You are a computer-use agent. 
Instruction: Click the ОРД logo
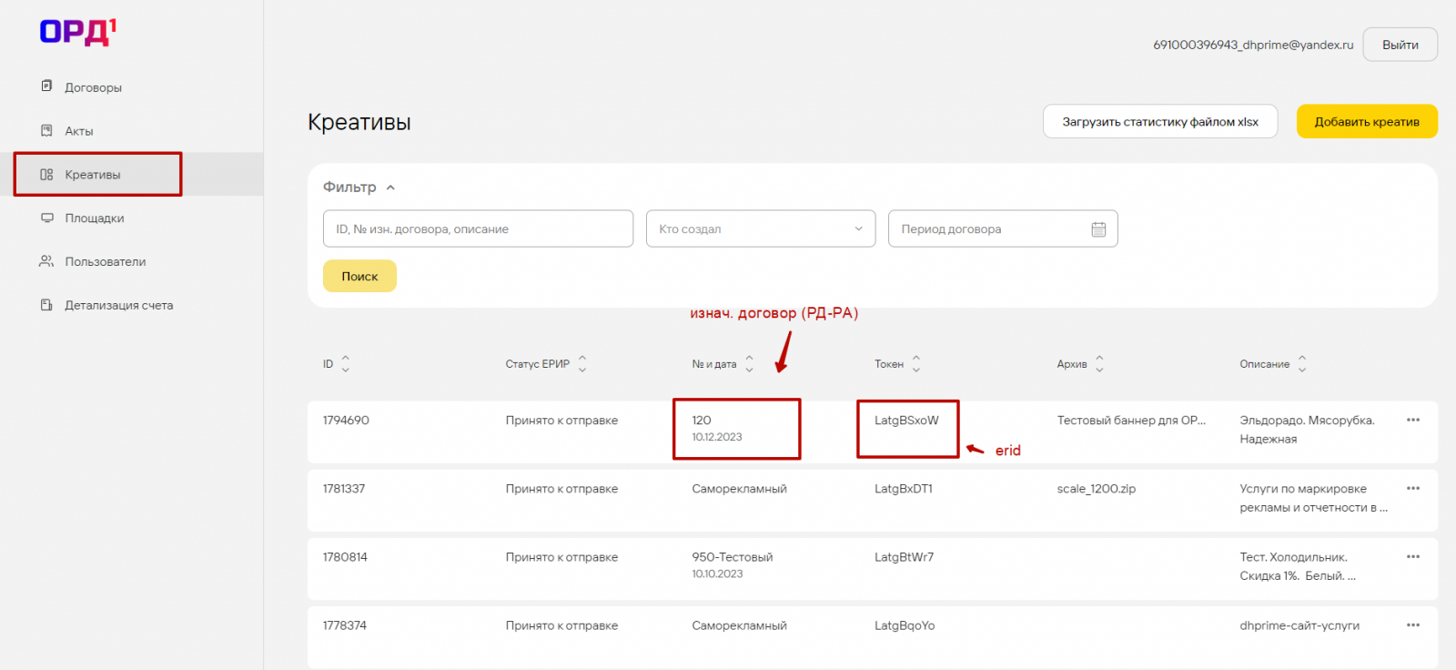click(x=77, y=32)
